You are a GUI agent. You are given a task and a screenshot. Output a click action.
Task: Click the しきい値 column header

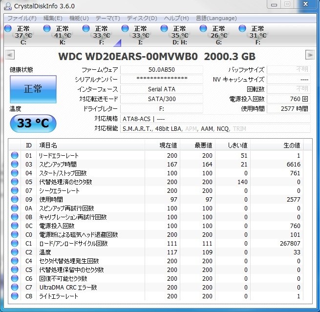(233, 145)
